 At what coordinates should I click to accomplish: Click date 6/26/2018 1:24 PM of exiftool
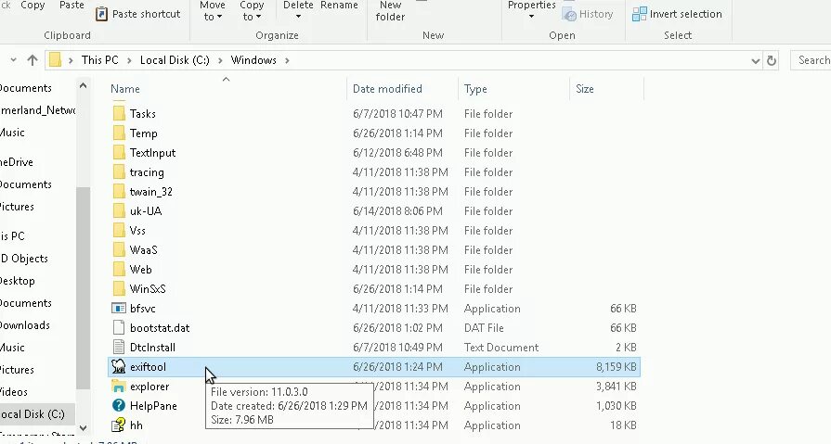point(397,367)
